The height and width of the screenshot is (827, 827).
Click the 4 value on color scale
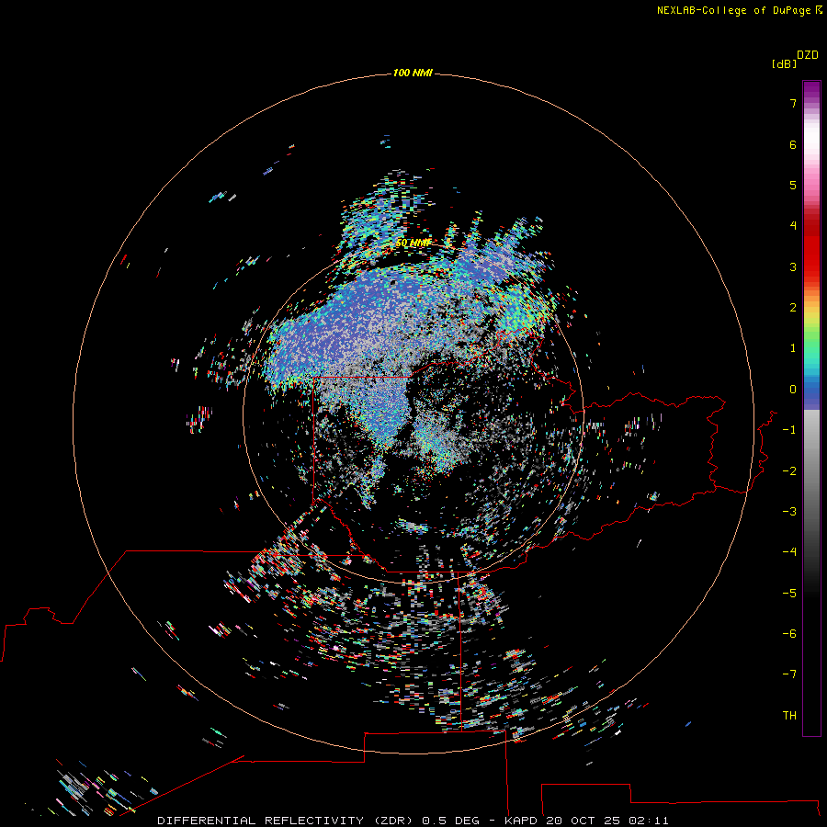coord(793,226)
